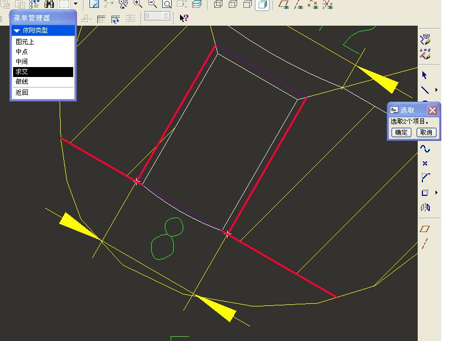Expand the 依附类型 menu header
The height and width of the screenshot is (341, 458).
click(x=43, y=30)
